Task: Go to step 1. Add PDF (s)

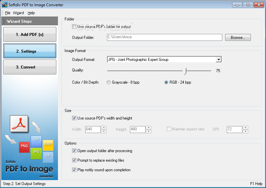Action: (x=30, y=35)
